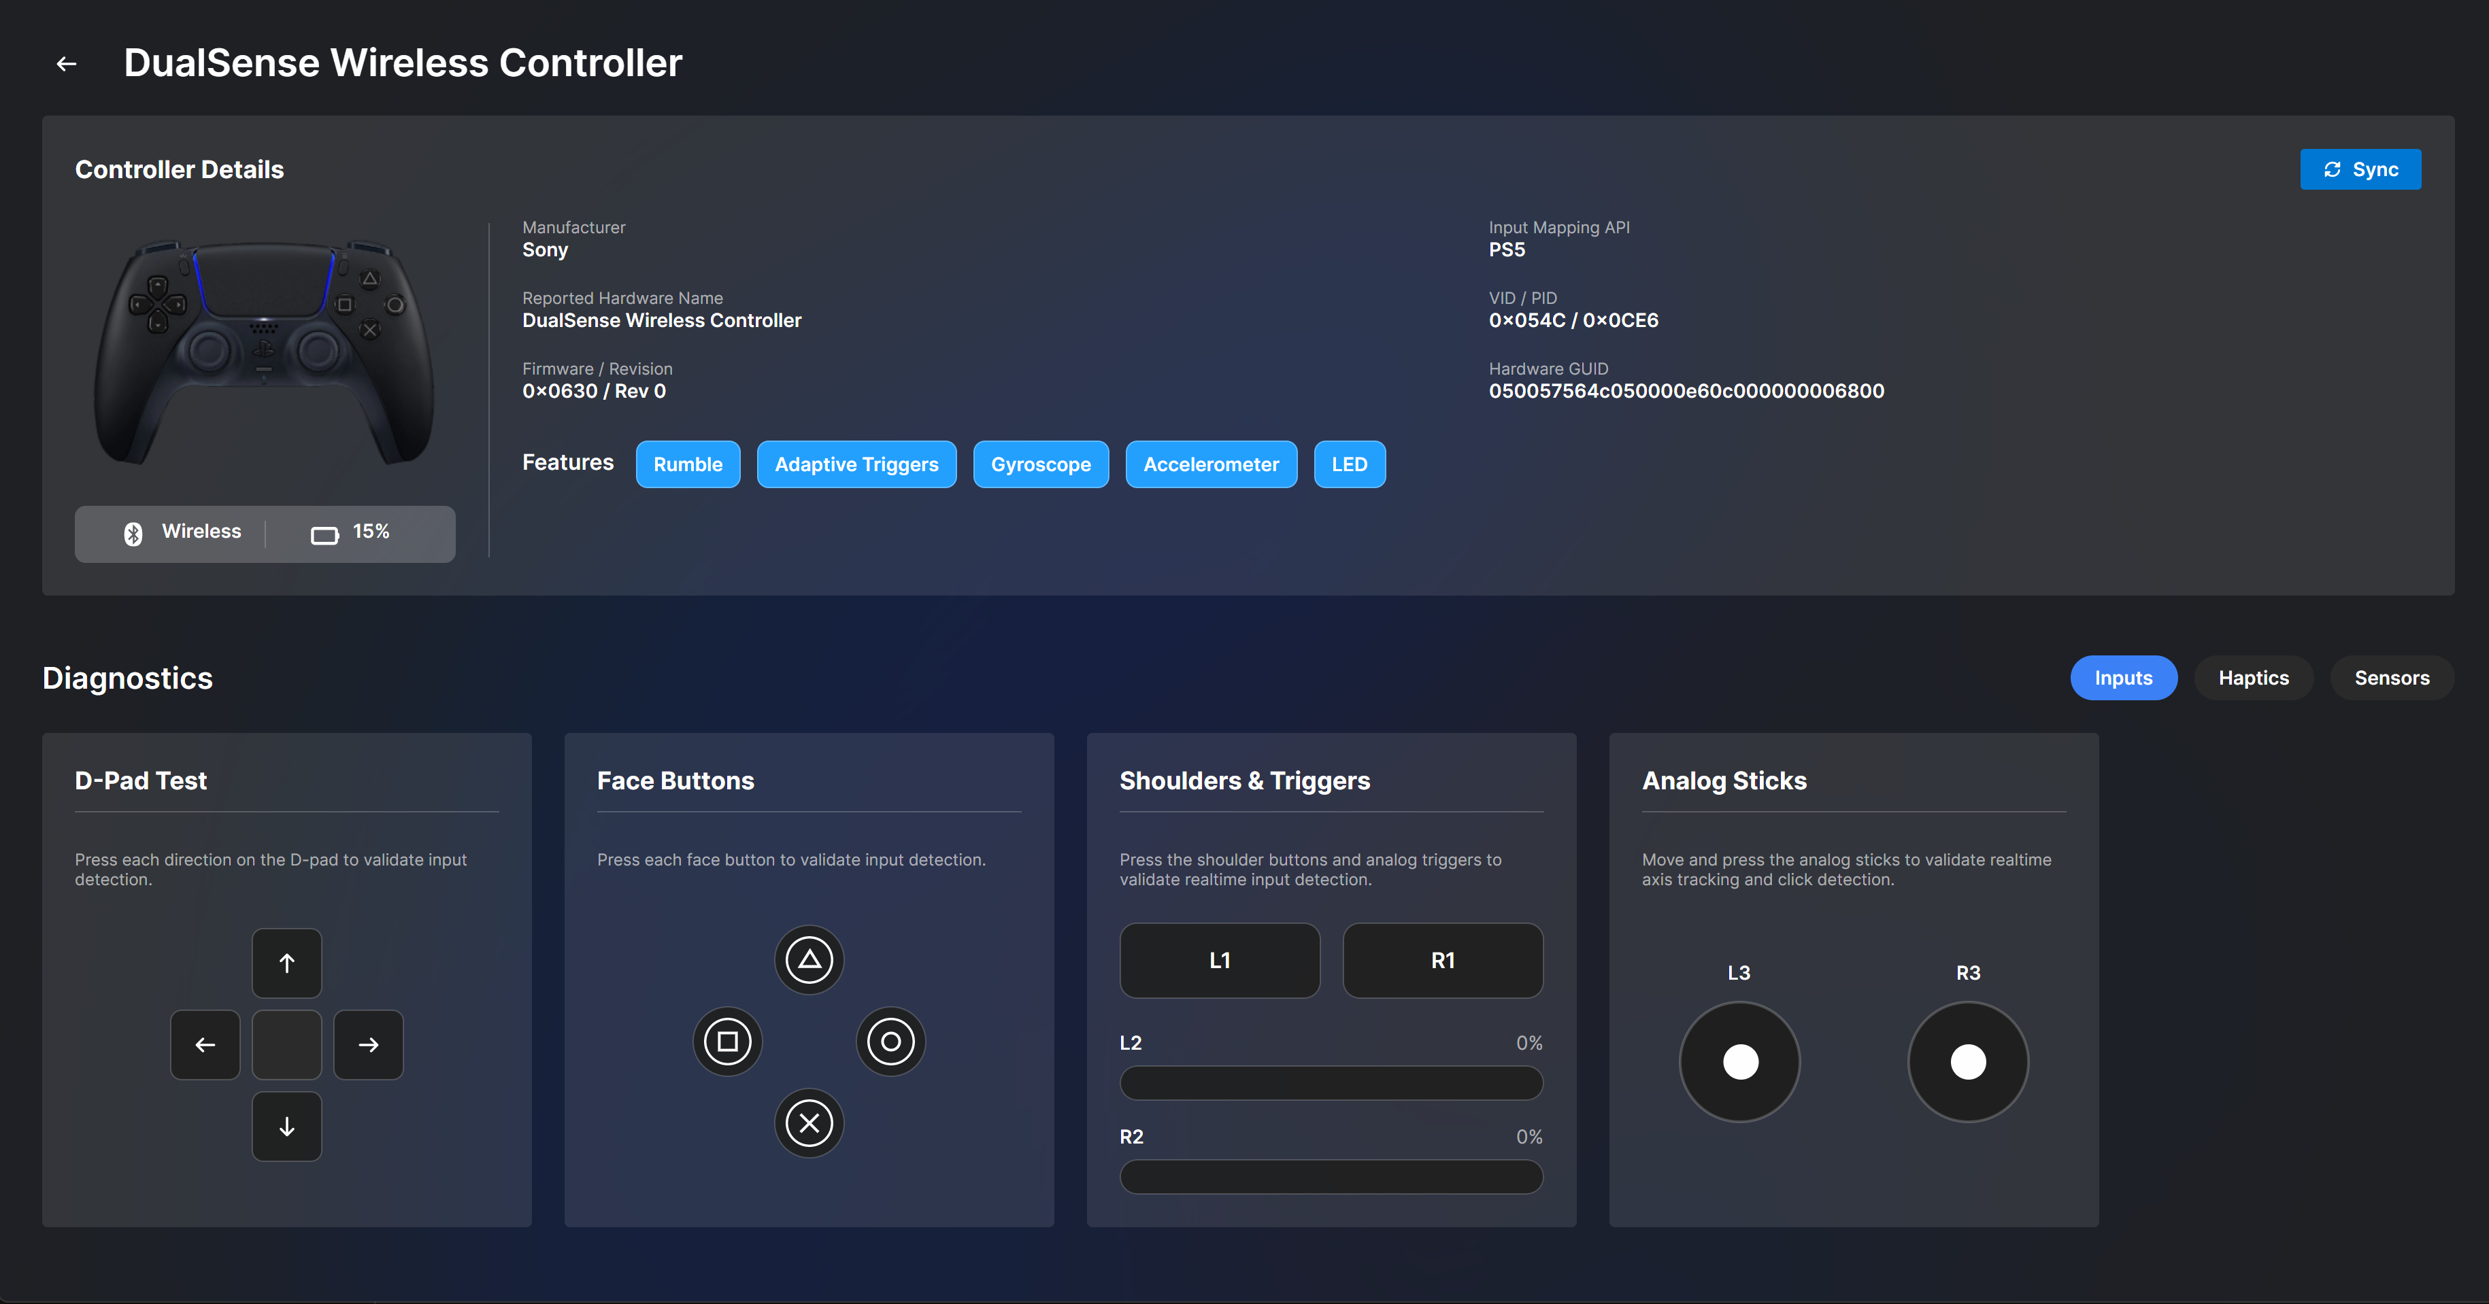Click the Reported Hardware Name value
This screenshot has height=1304, width=2489.
pos(662,321)
